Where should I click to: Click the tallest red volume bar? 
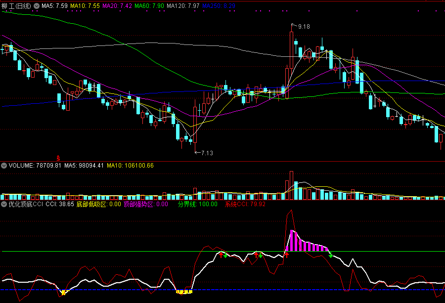pos(291,185)
